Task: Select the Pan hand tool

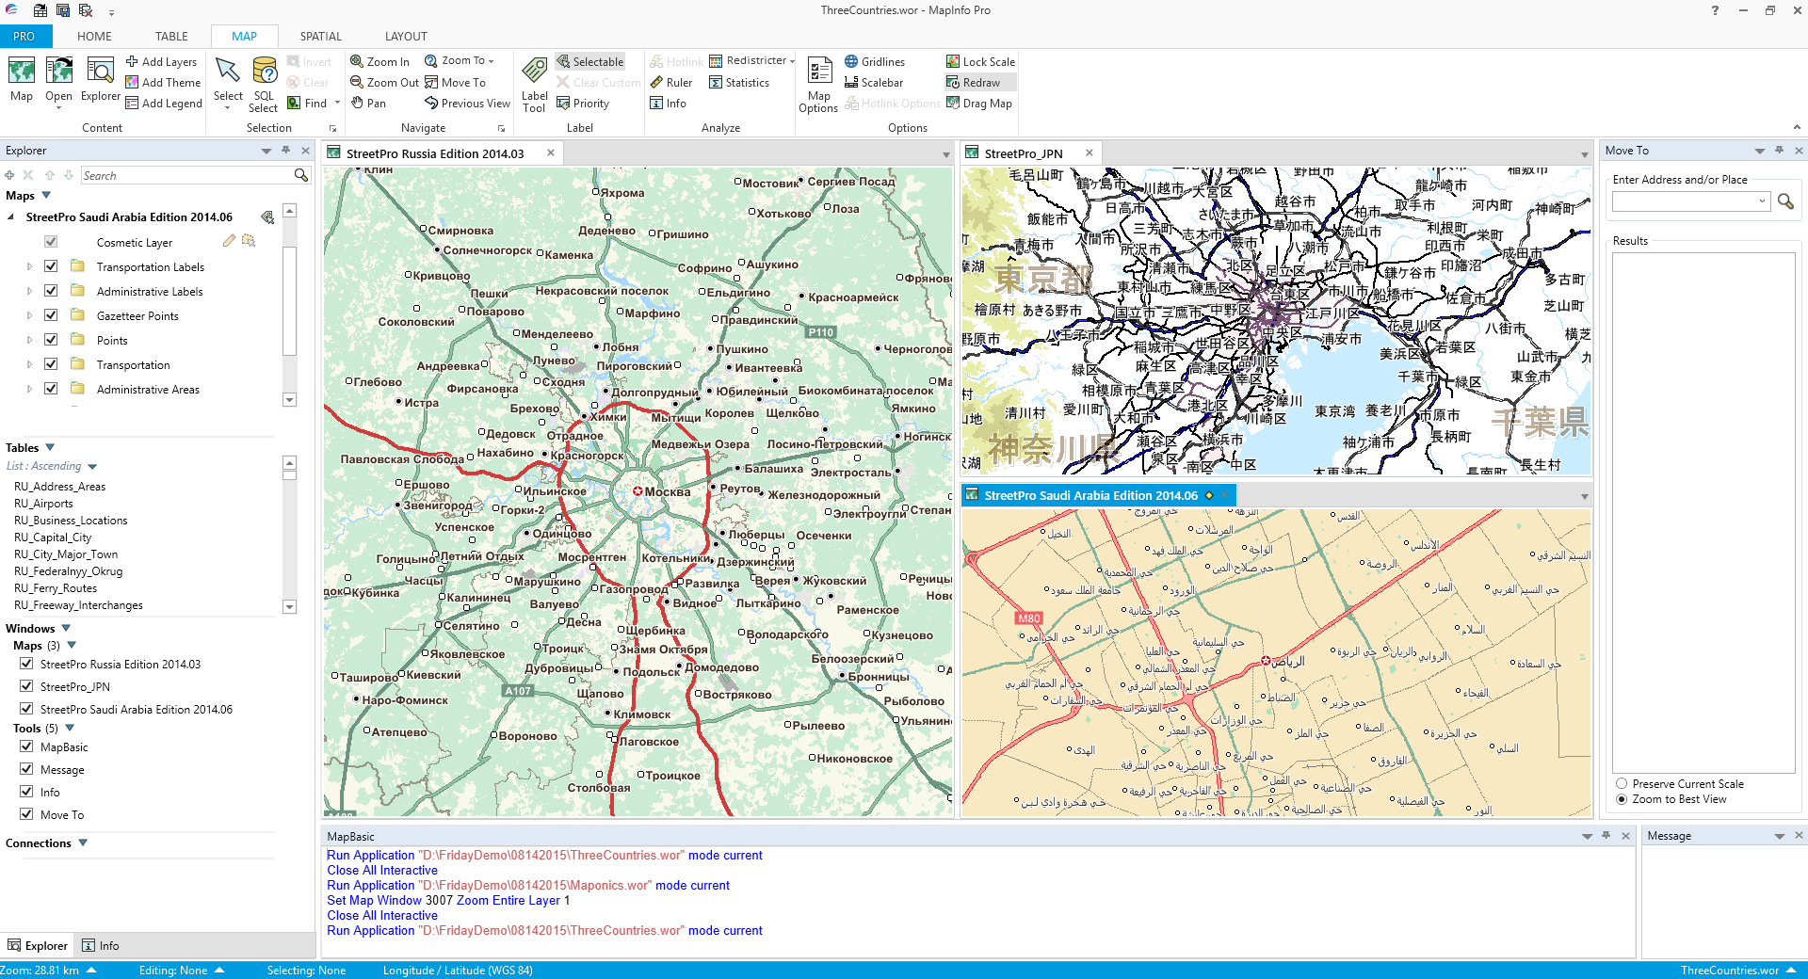Action: 368,103
